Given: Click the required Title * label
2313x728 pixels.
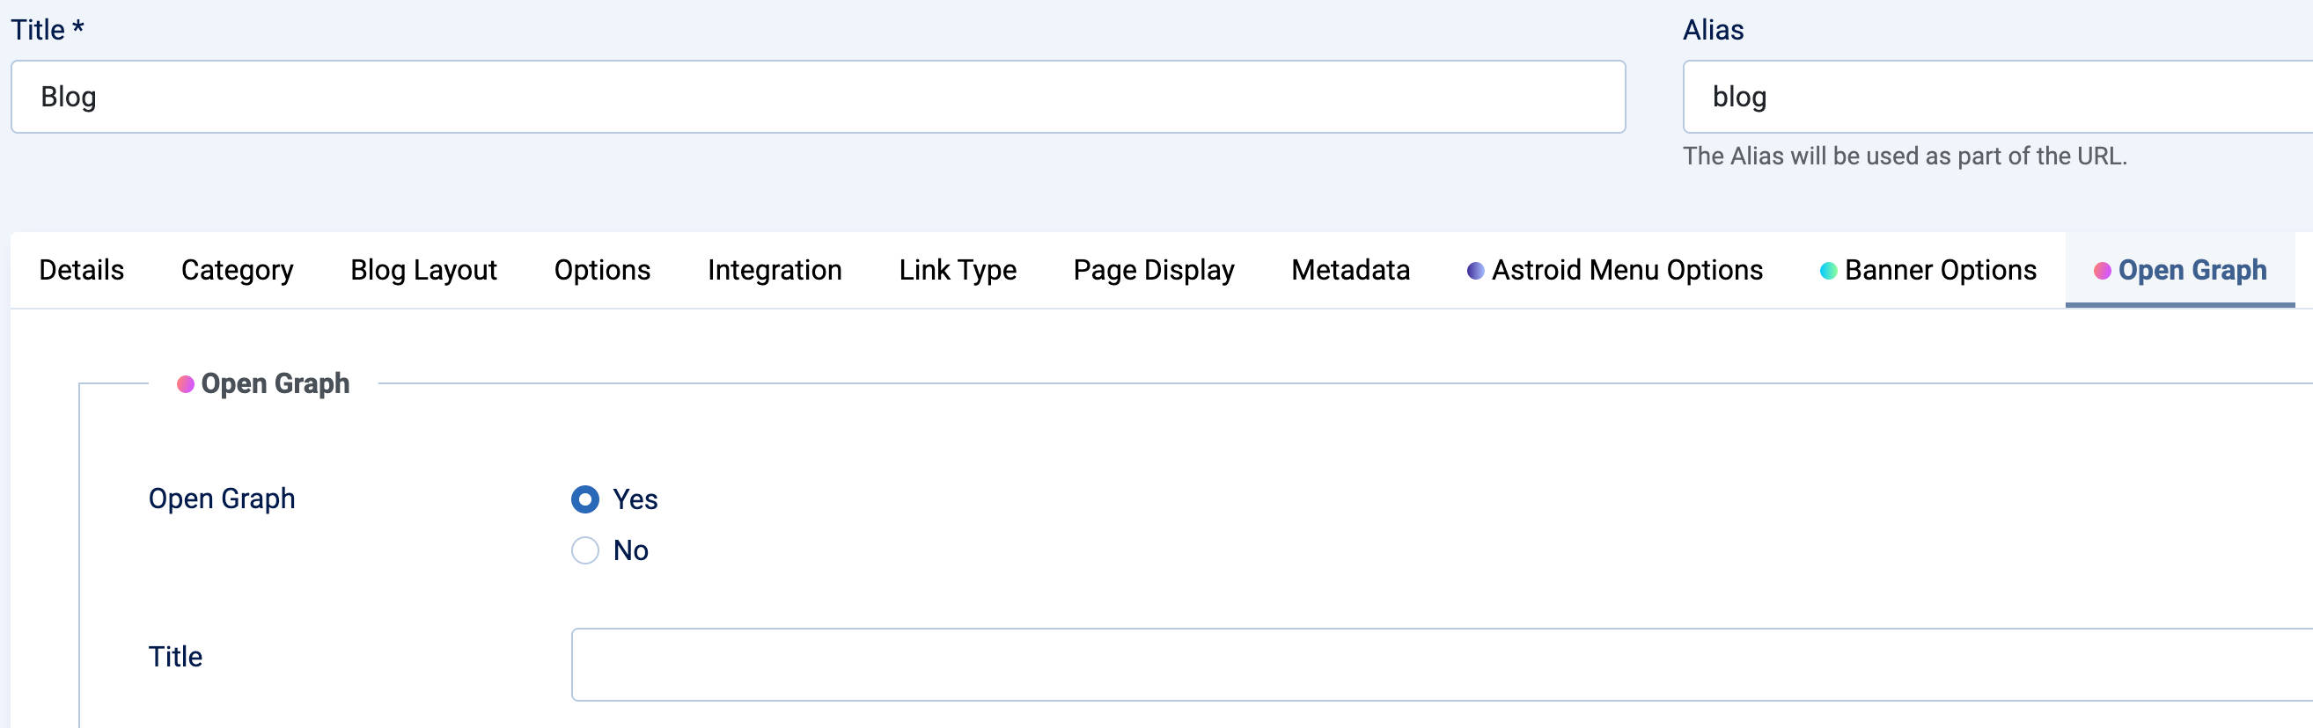Looking at the screenshot, I should coord(48,30).
